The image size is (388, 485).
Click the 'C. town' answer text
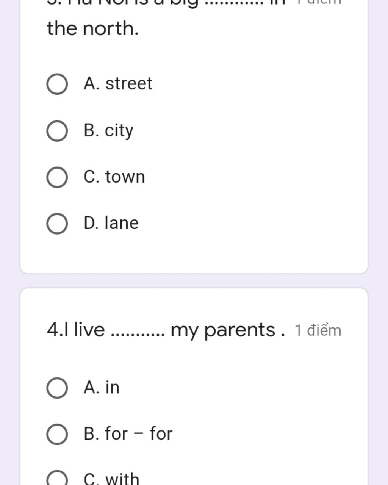pyautogui.click(x=114, y=177)
